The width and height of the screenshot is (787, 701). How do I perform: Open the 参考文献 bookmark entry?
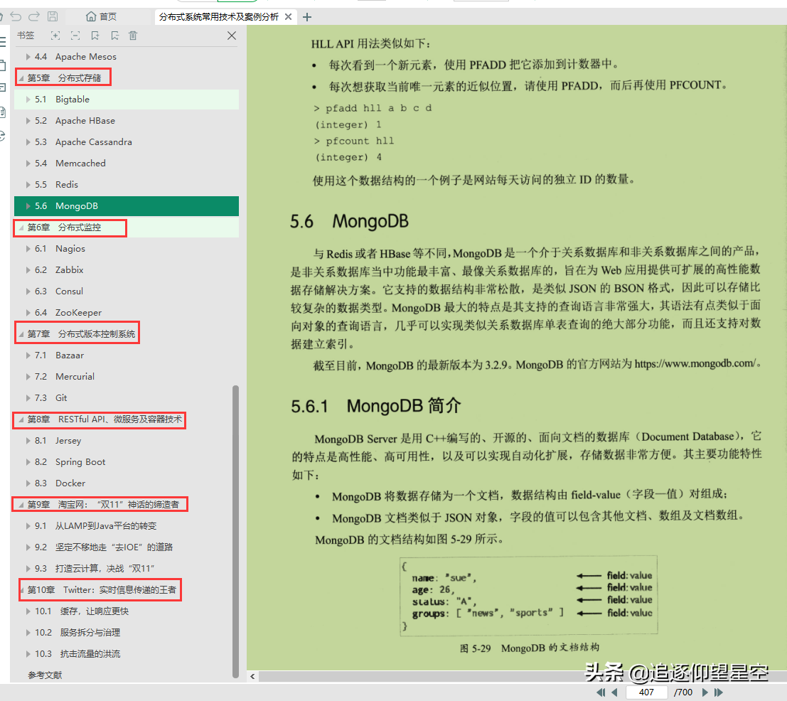pyautogui.click(x=45, y=675)
